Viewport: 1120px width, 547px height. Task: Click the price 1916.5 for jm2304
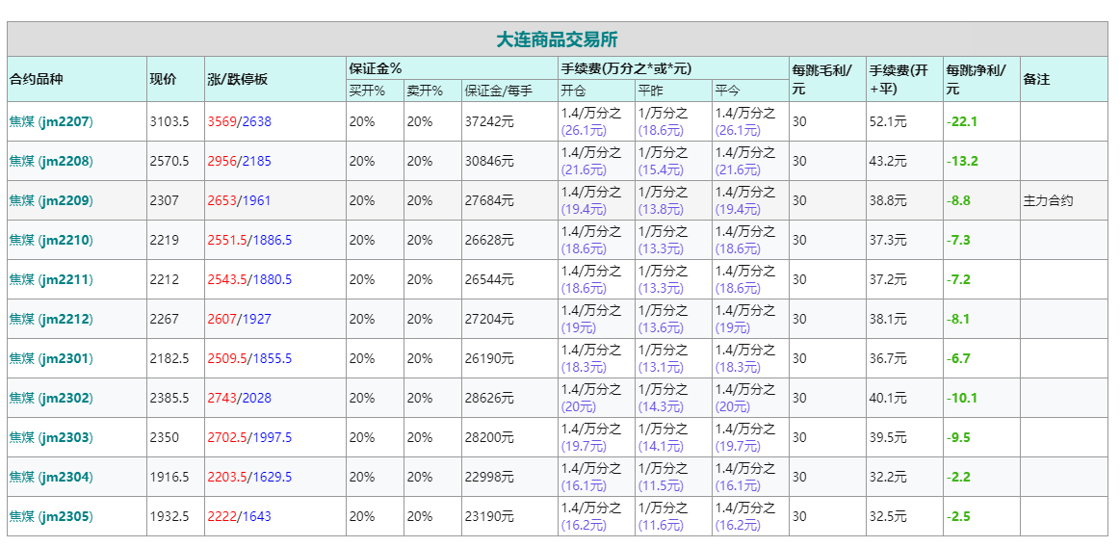click(x=169, y=477)
